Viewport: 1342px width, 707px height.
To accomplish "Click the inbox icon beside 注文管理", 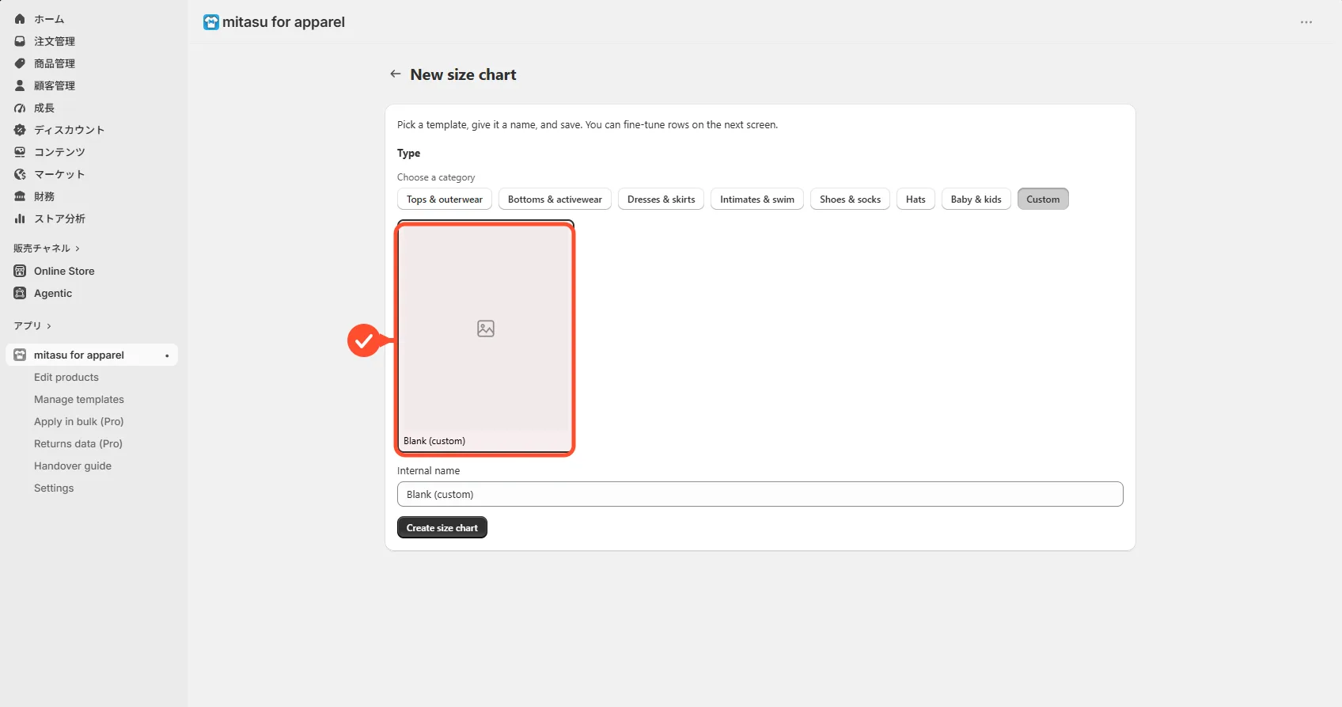I will point(20,41).
